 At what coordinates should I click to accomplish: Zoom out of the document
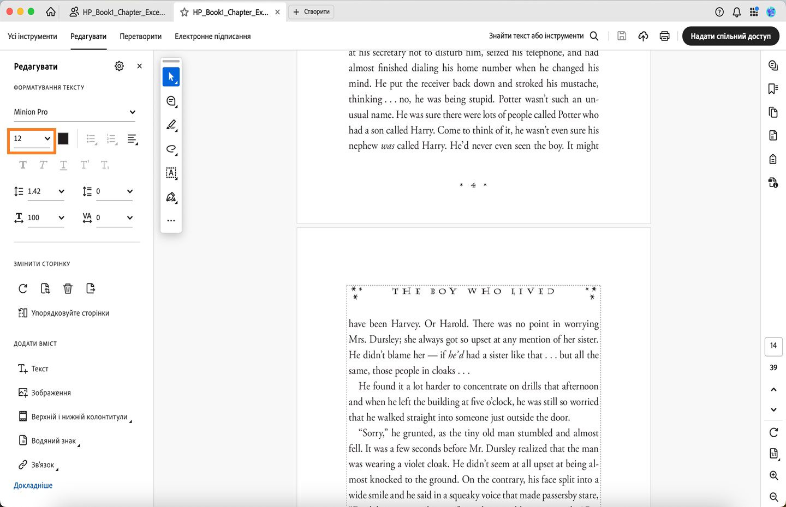click(x=773, y=497)
